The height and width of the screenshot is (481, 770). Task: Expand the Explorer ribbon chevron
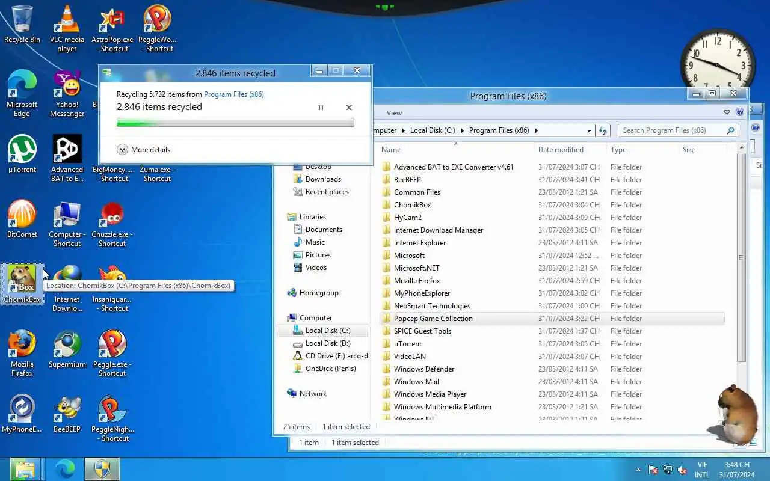coord(727,112)
